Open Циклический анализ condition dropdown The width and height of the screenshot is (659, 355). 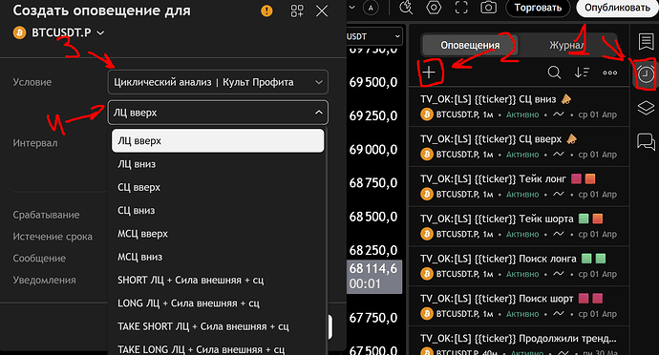point(218,82)
